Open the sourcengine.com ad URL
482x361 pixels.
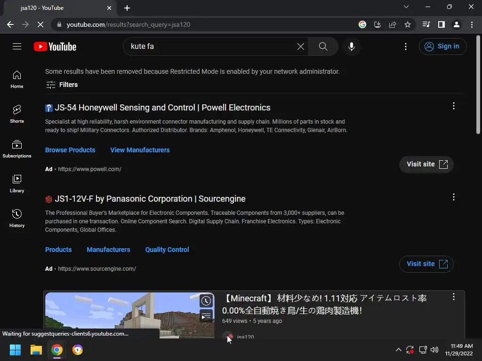(97, 268)
